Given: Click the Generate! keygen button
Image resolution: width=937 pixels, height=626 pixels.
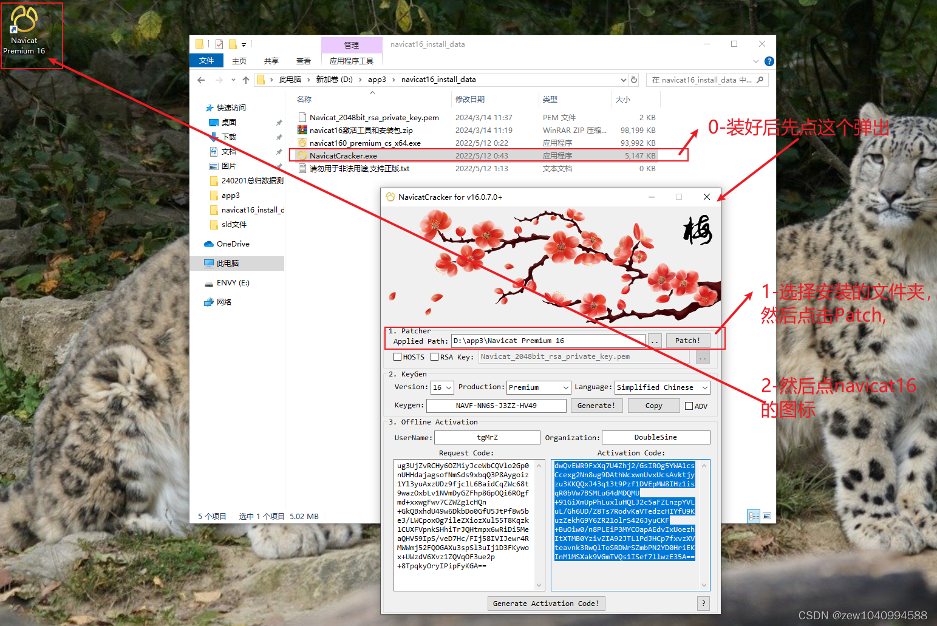Looking at the screenshot, I should (596, 406).
